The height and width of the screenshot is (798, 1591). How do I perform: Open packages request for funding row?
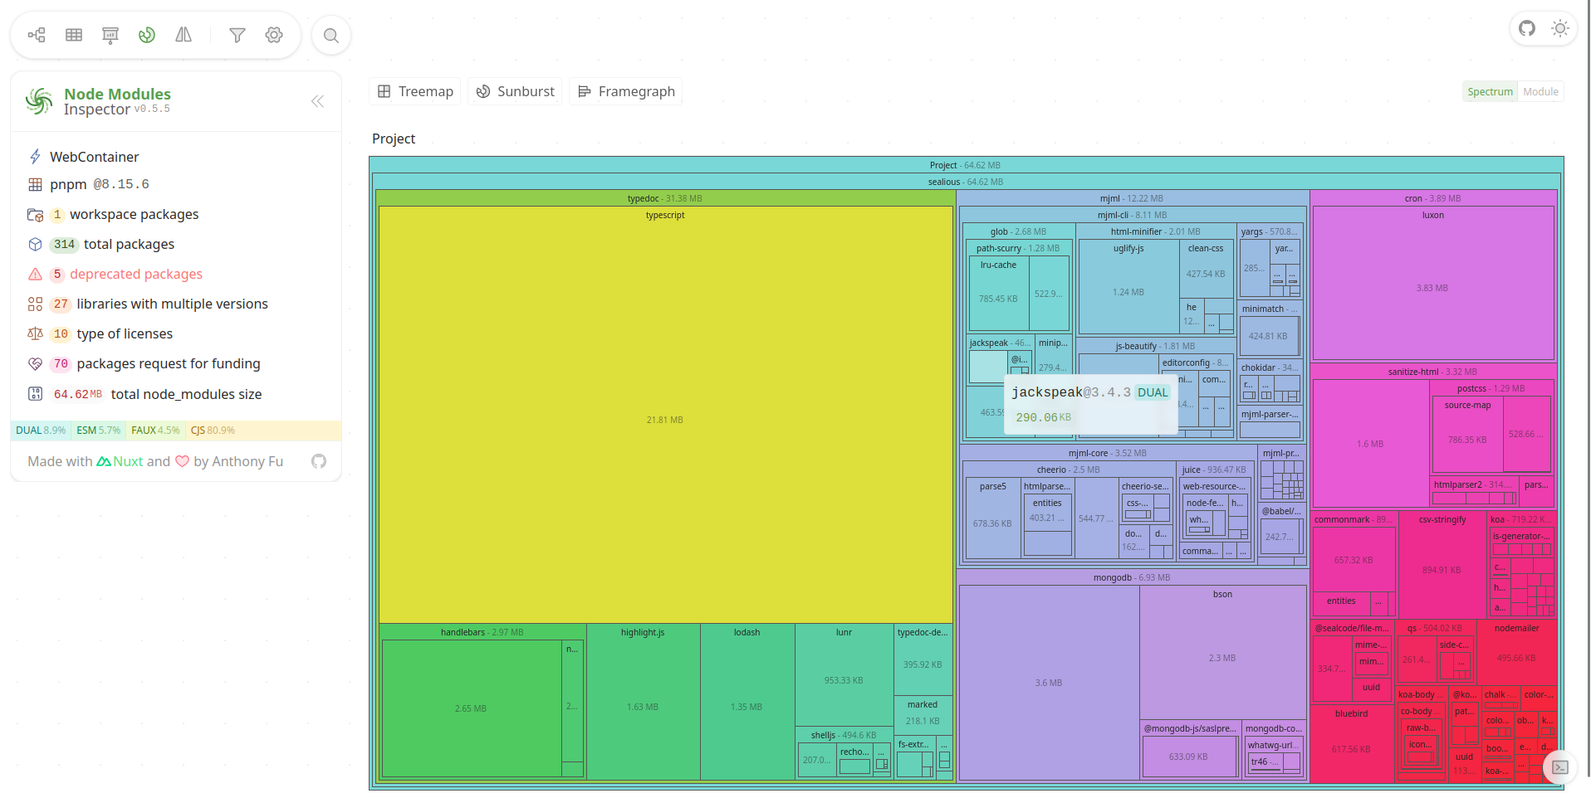[x=176, y=364]
